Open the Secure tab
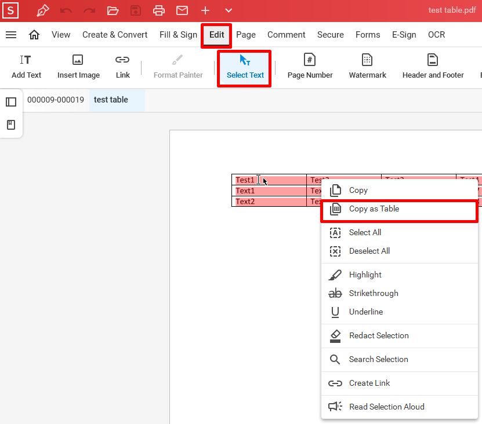 pos(331,35)
